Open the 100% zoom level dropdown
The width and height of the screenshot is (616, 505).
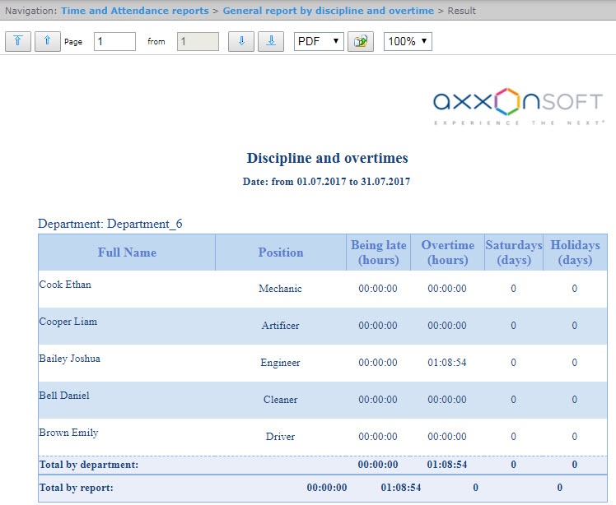(x=408, y=41)
